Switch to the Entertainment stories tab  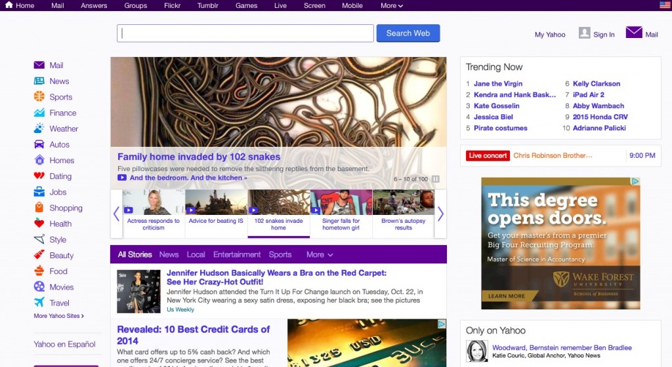[237, 255]
